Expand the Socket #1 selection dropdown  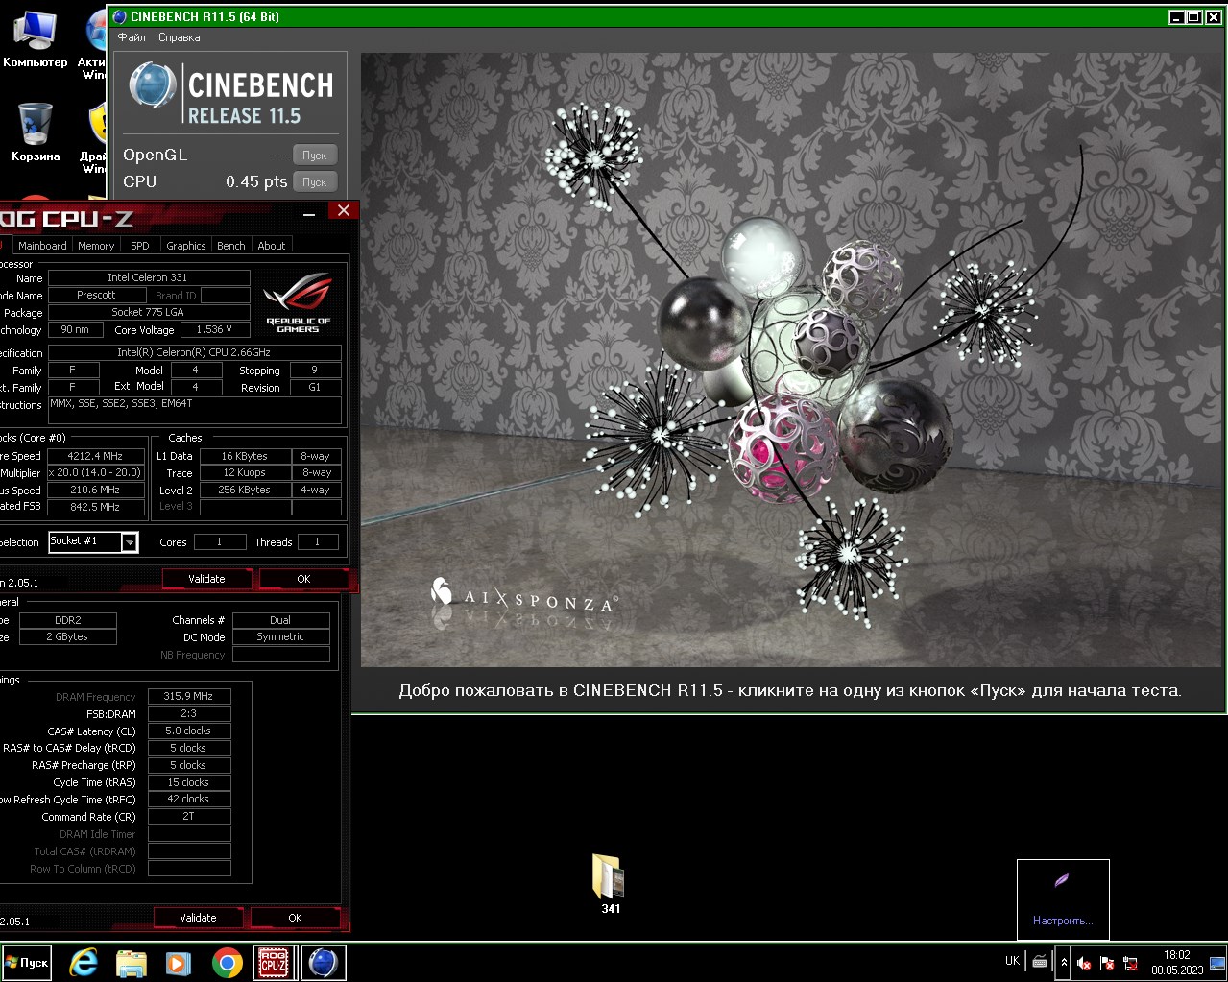point(130,542)
